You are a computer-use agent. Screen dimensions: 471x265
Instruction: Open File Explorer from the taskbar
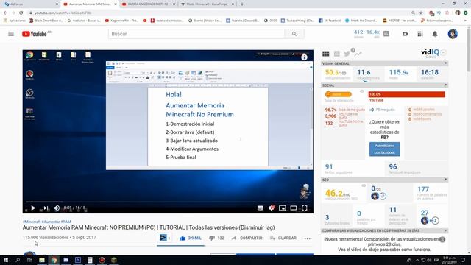[x=42, y=260]
